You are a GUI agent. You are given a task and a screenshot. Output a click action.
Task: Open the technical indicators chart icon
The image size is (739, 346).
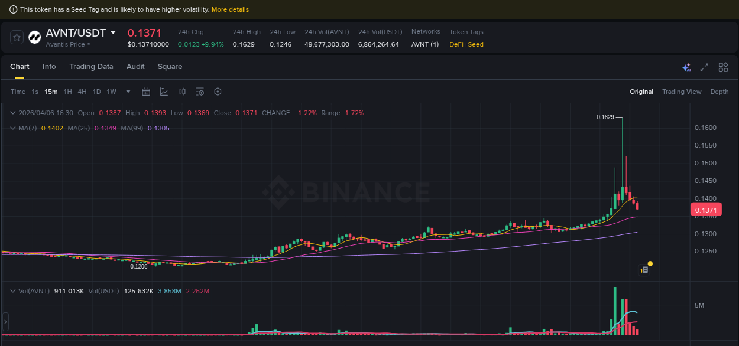coord(164,92)
